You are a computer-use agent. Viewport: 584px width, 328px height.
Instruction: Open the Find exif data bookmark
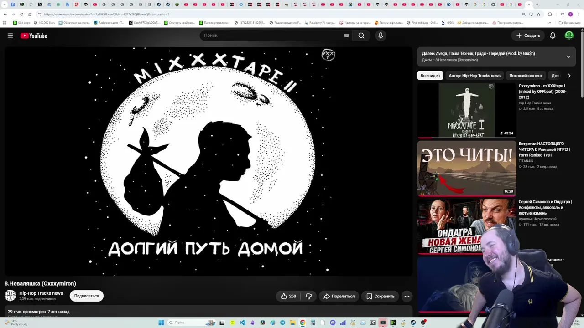422,23
